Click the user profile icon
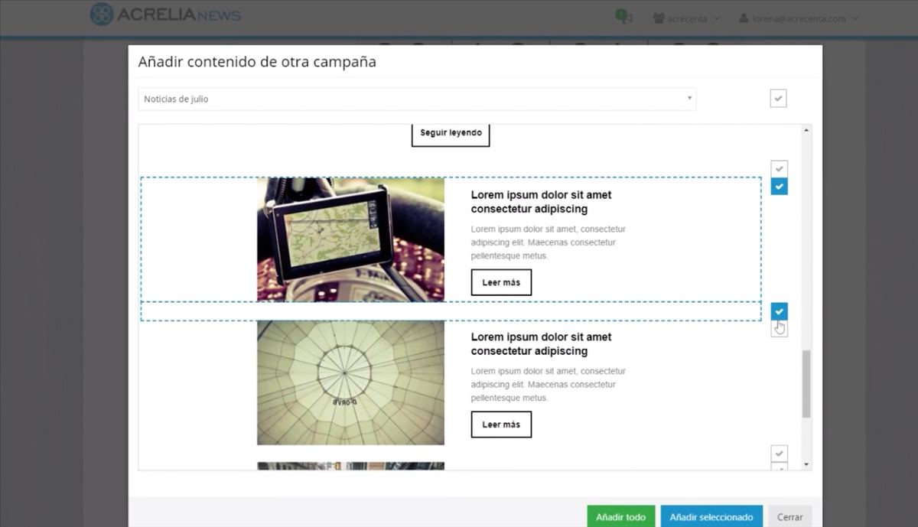Screen dimensions: 918x527 743,18
